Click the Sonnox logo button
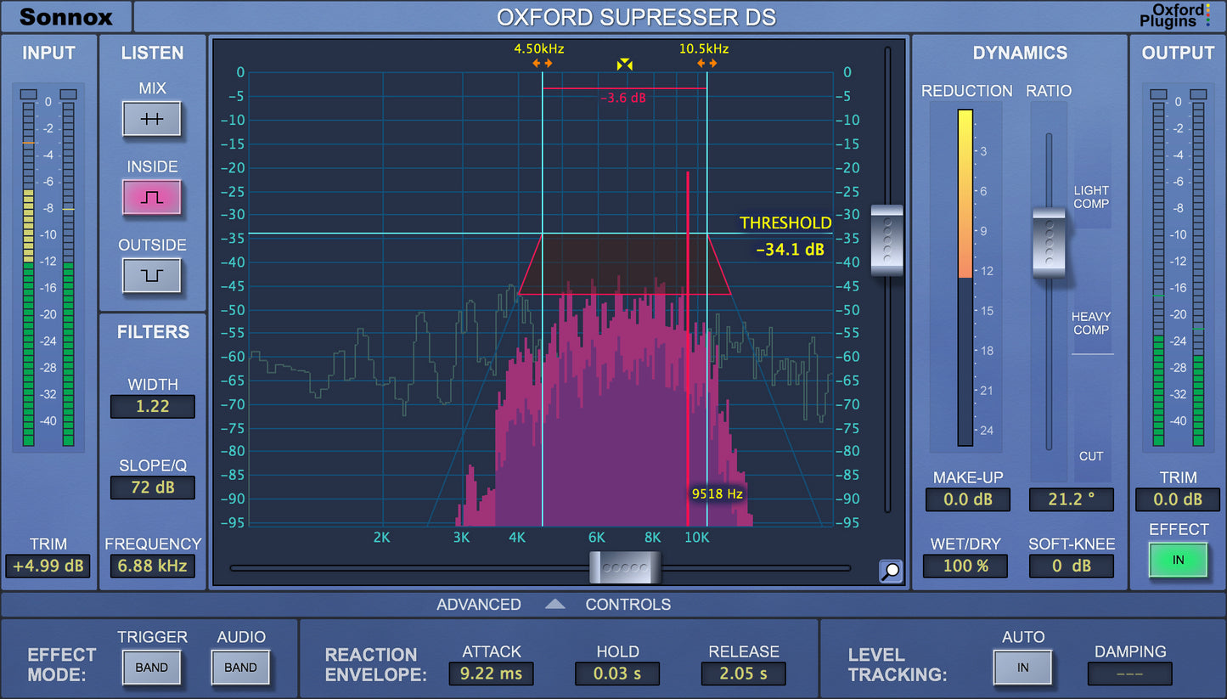Screen dimensions: 1227x699 tap(65, 15)
